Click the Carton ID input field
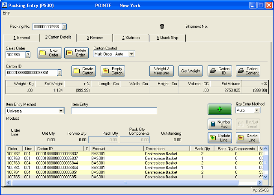Image resolution: width=274 pixels, height=195 pixels. click(x=31, y=73)
